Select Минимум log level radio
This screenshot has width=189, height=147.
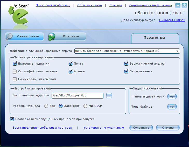pyautogui.click(x=85, y=106)
